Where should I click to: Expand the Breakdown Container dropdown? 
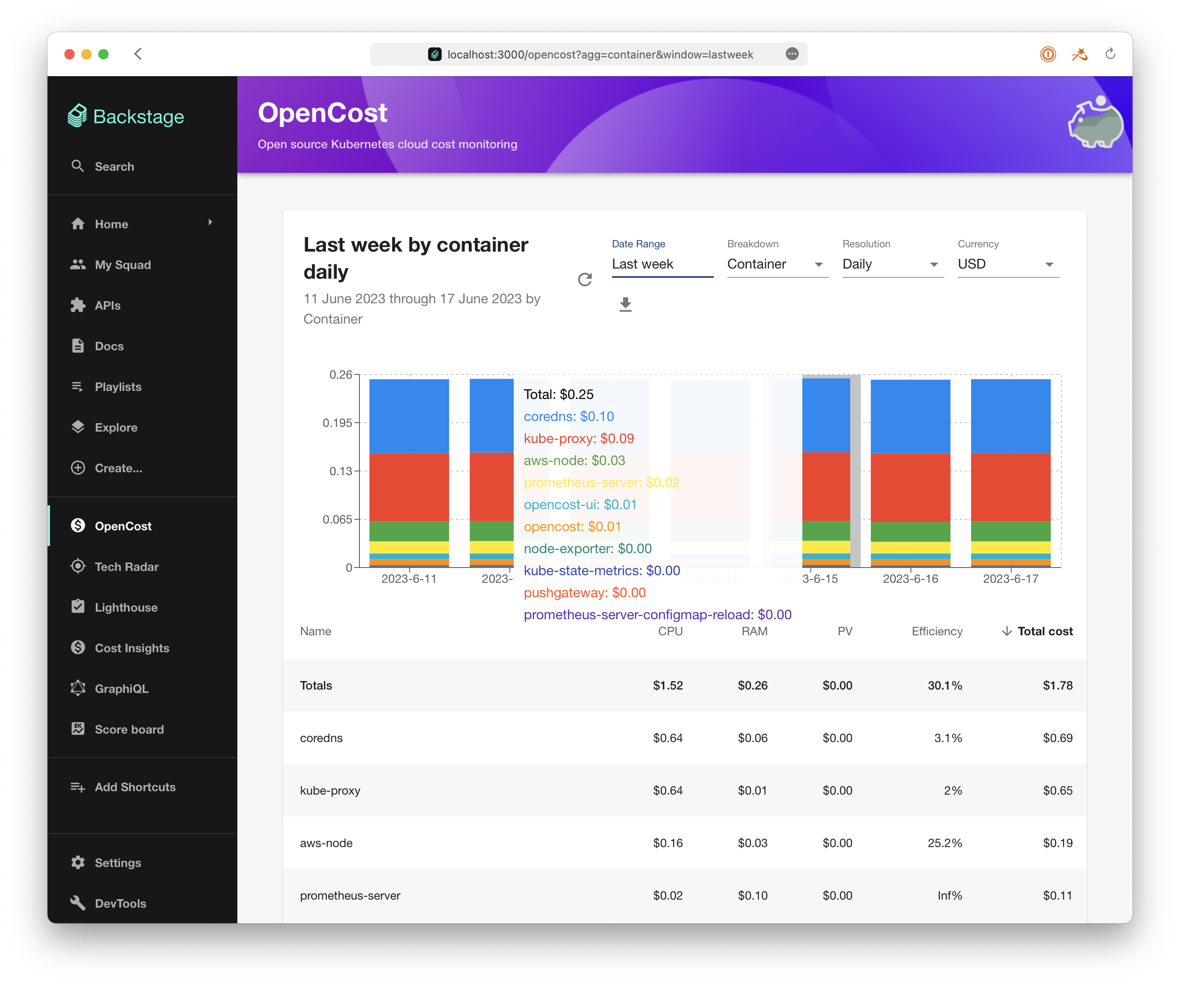[777, 264]
